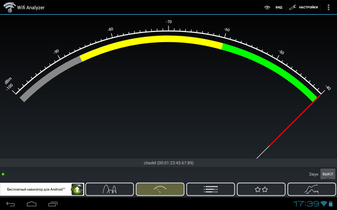Tap the citadel network name bar
Image resolution: width=337 pixels, height=210 pixels.
click(168, 163)
